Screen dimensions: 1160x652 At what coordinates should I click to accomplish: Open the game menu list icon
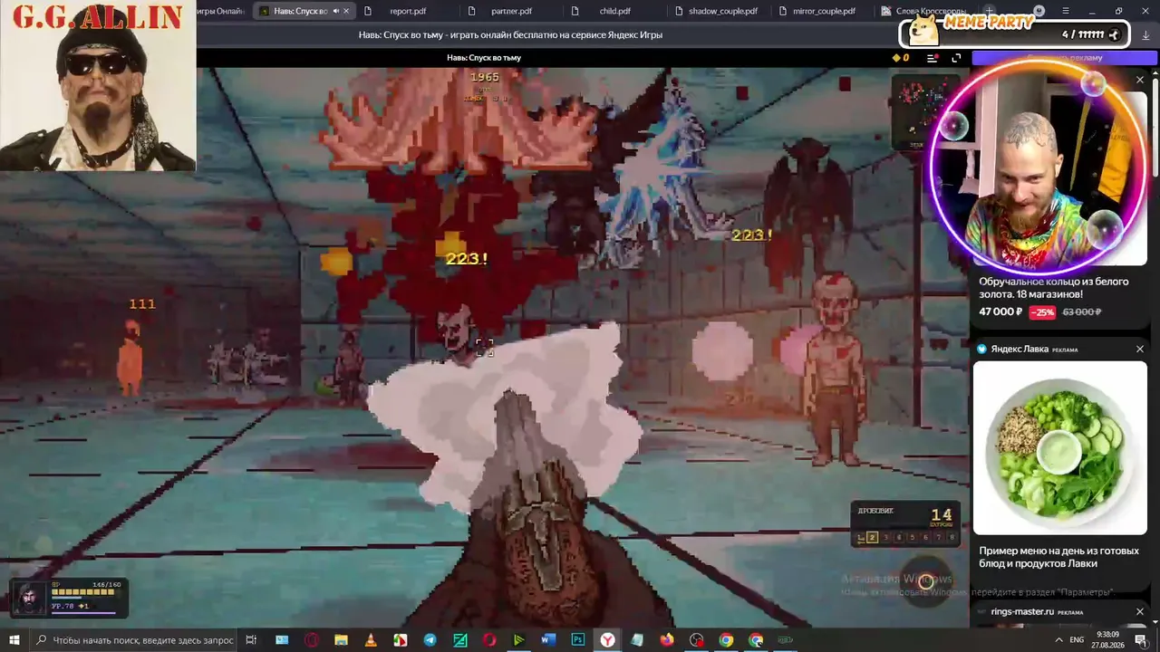coord(933,58)
